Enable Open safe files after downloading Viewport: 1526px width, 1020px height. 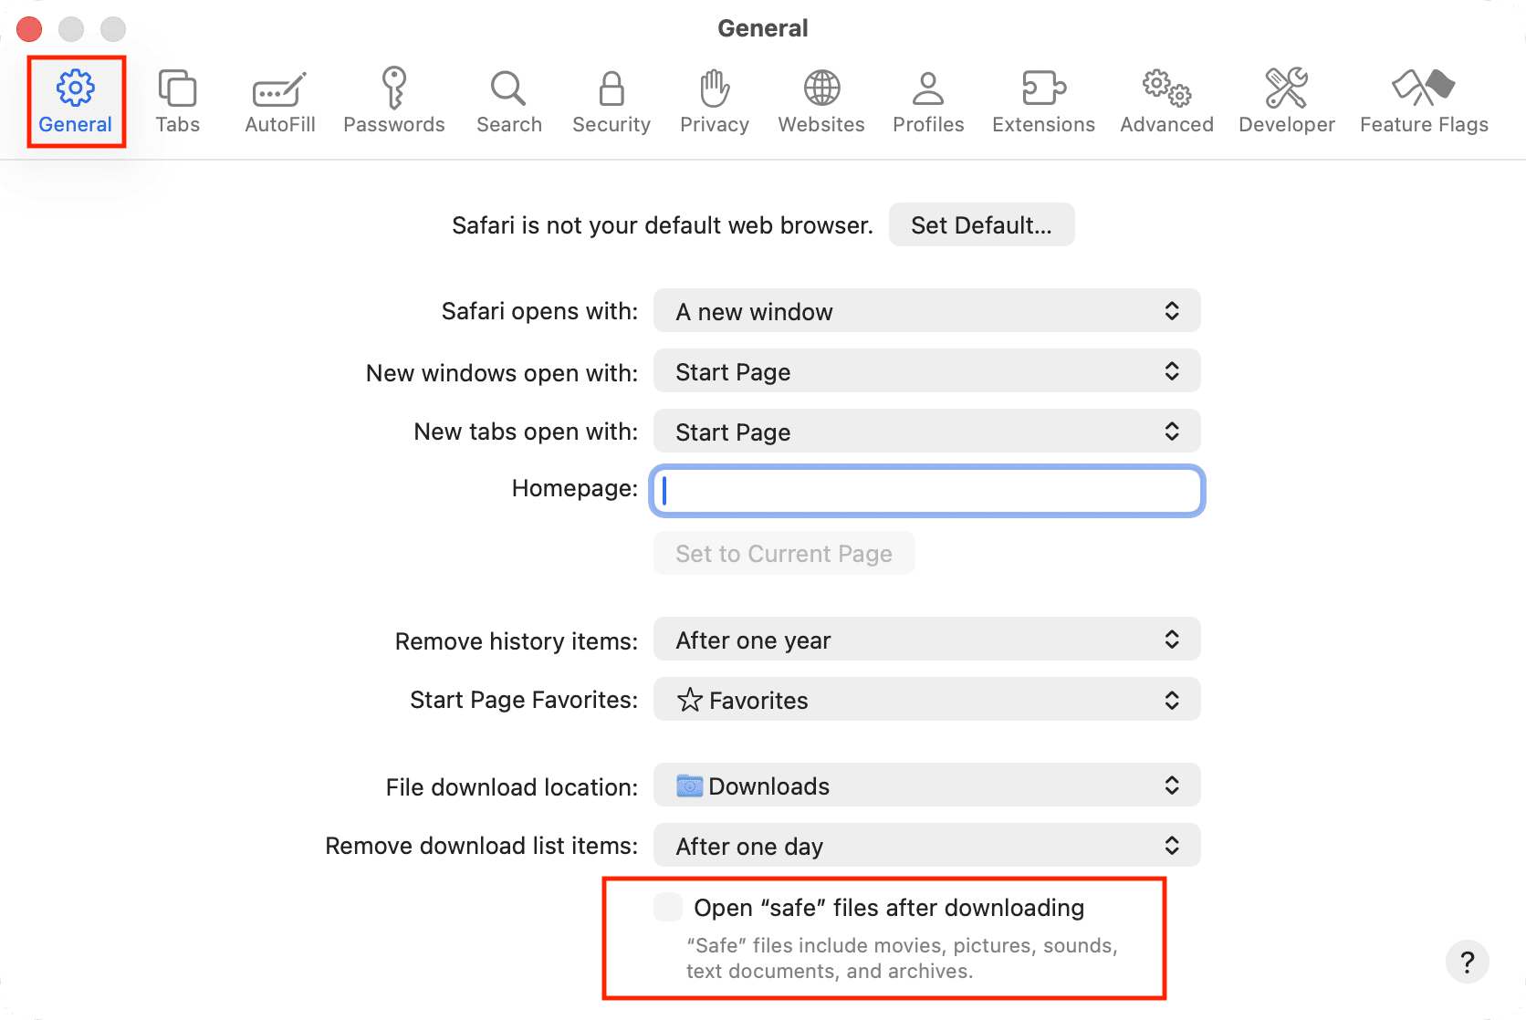tap(667, 907)
